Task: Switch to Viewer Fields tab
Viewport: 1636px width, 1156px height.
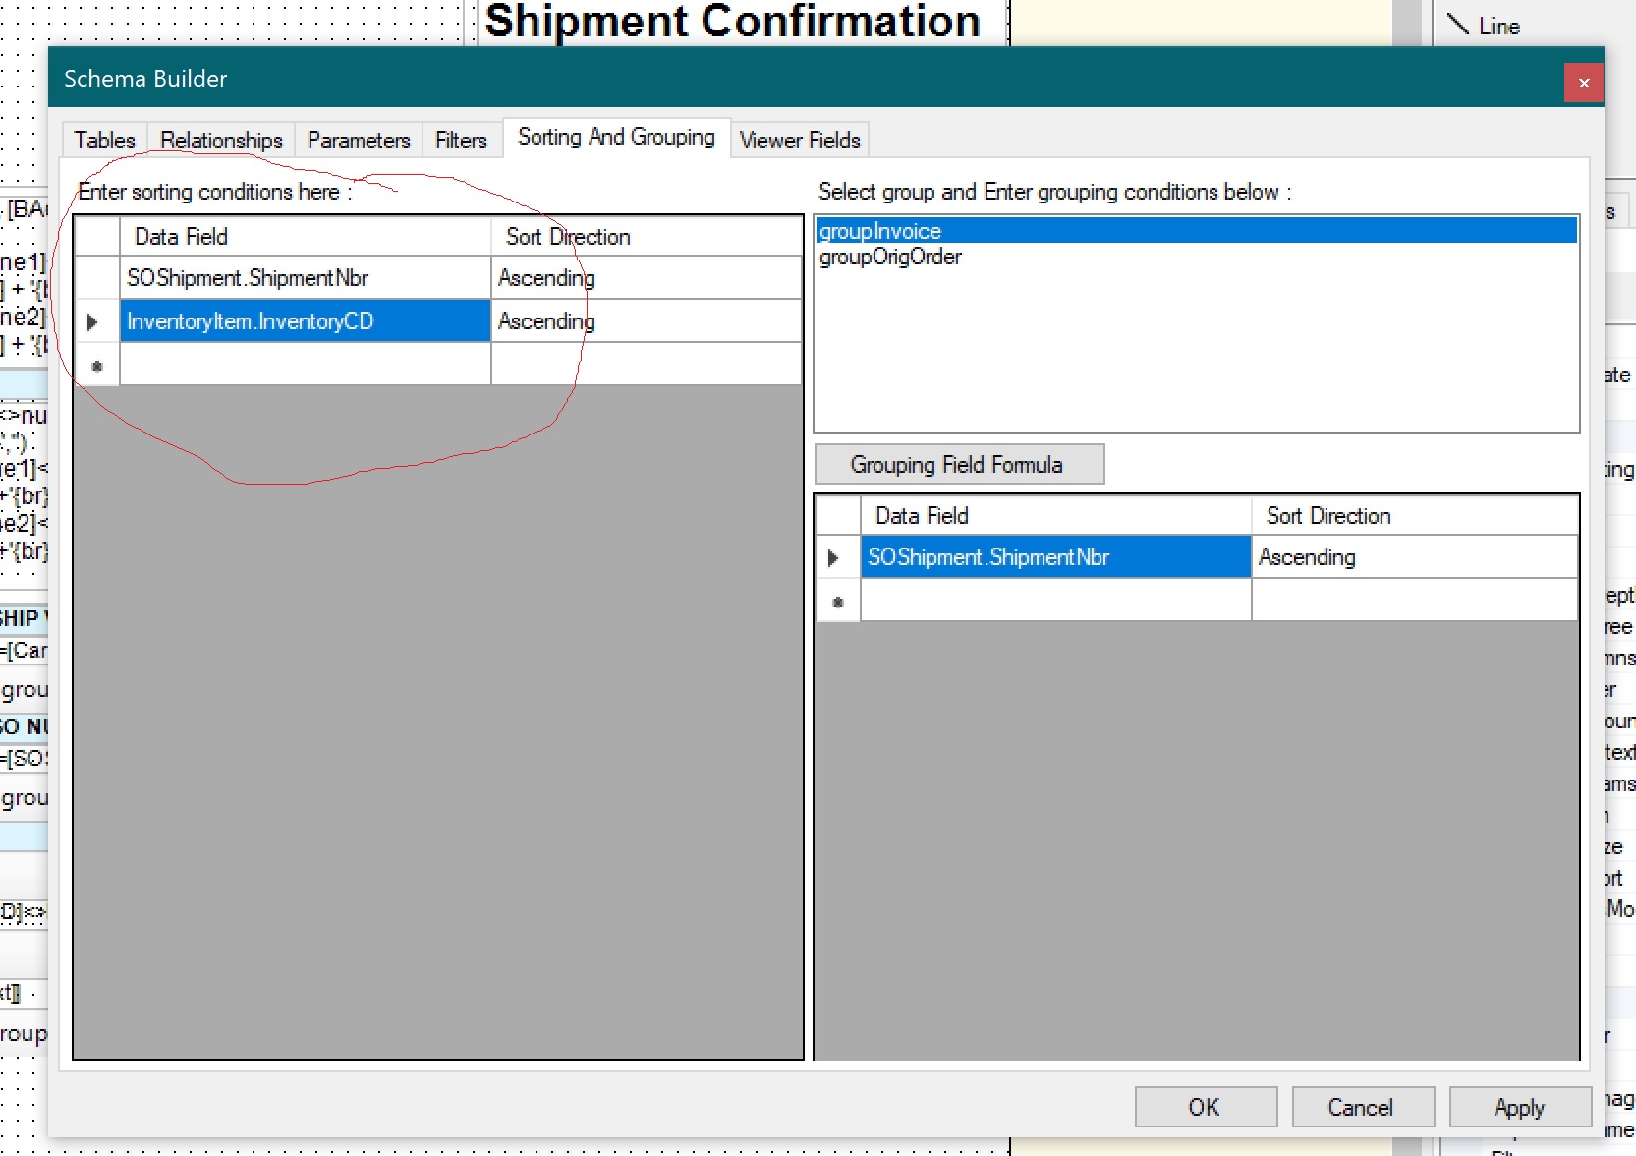Action: coord(799,141)
